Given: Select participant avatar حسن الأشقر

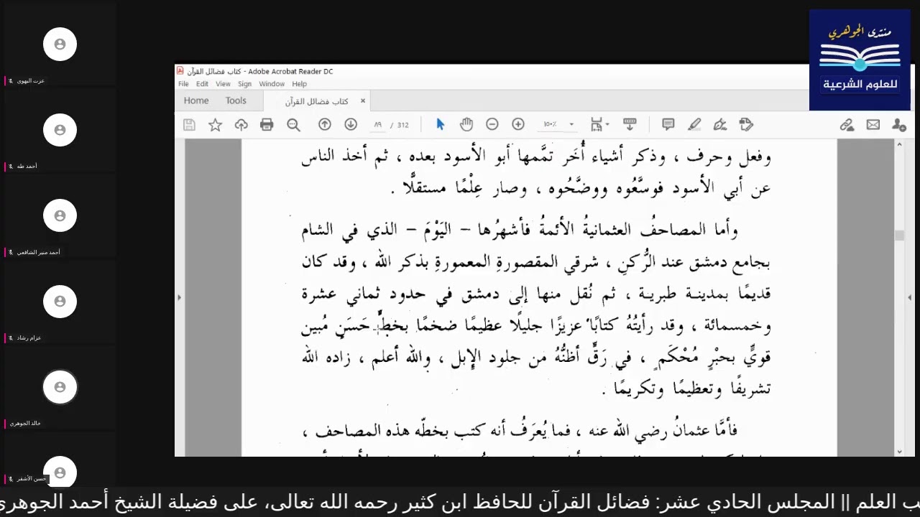Looking at the screenshot, I should click(x=60, y=471).
